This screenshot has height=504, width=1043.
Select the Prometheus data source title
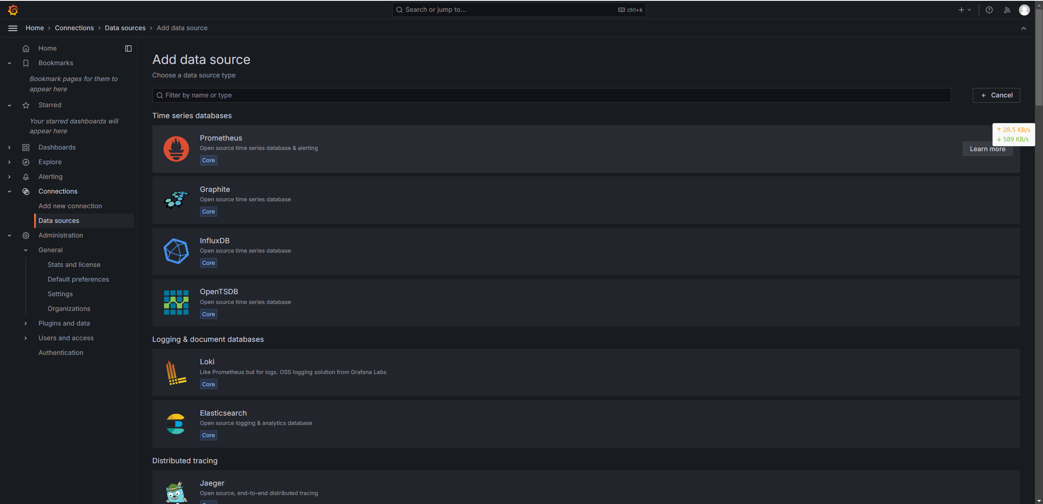point(221,138)
